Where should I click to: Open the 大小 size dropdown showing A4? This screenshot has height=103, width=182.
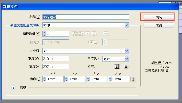tap(126, 51)
